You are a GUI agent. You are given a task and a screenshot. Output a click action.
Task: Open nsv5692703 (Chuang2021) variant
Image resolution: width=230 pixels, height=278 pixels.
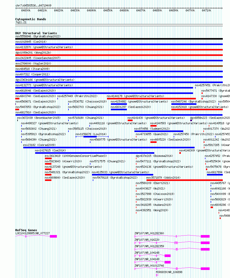coord(86,107)
